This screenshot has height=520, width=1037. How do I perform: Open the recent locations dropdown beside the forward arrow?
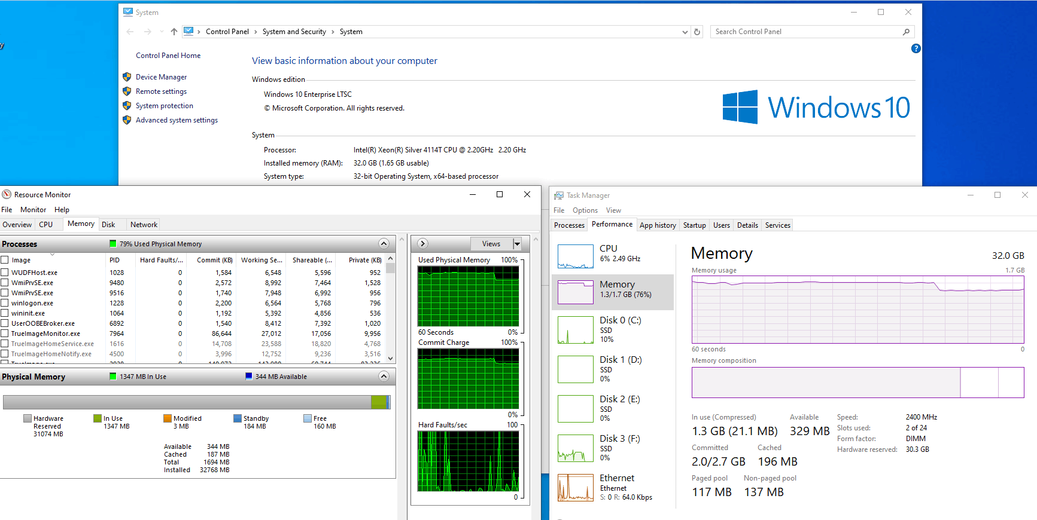pos(162,32)
